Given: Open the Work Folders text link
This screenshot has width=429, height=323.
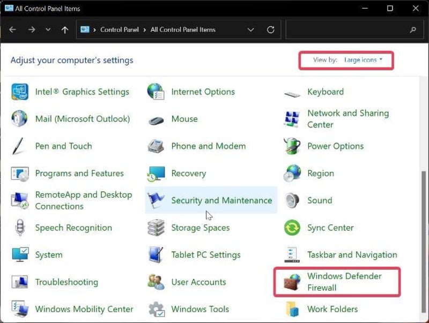Looking at the screenshot, I should pyautogui.click(x=332, y=309).
